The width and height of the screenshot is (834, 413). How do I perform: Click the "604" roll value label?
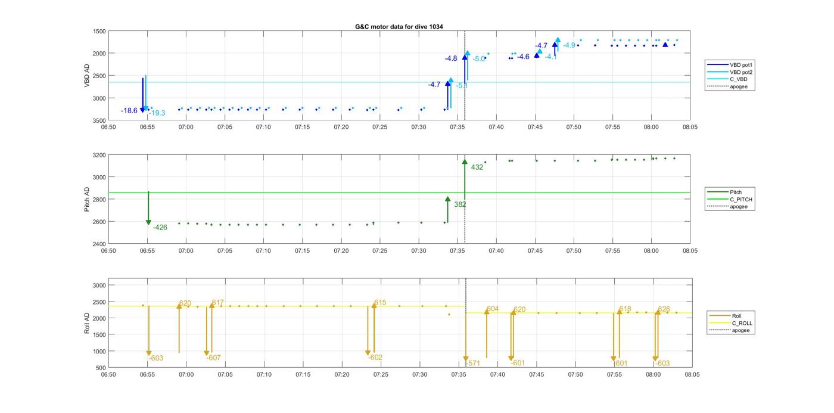point(493,309)
